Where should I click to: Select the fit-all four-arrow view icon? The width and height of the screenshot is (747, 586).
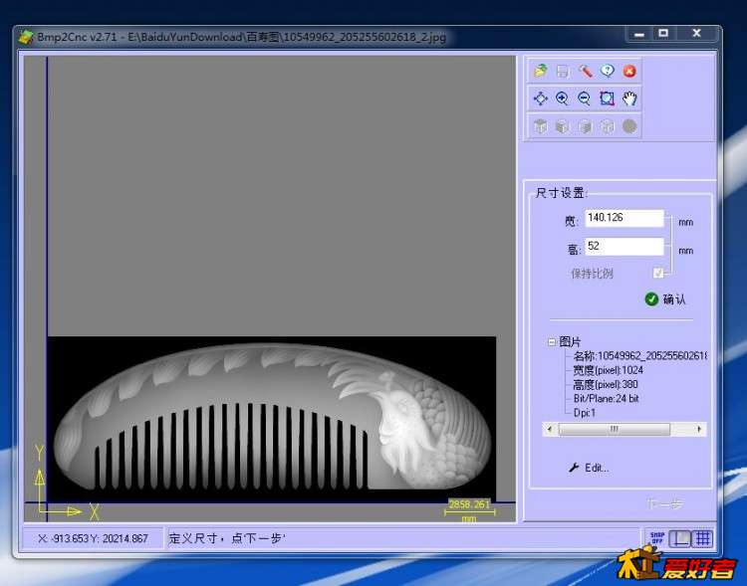(x=540, y=98)
